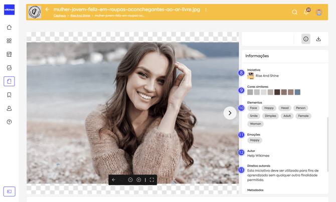
Task: Open the notifications bell
Action: click(306, 12)
